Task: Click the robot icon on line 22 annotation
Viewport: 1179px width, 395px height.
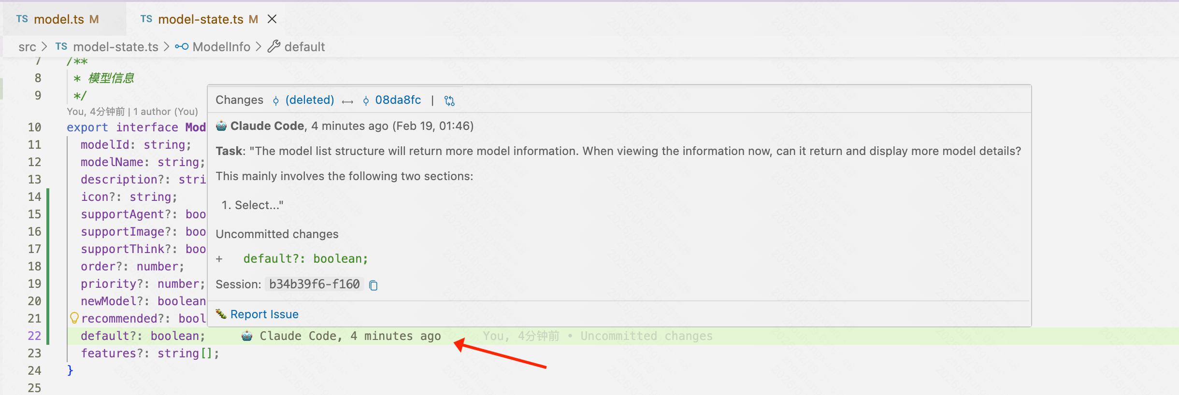Action: click(x=247, y=336)
